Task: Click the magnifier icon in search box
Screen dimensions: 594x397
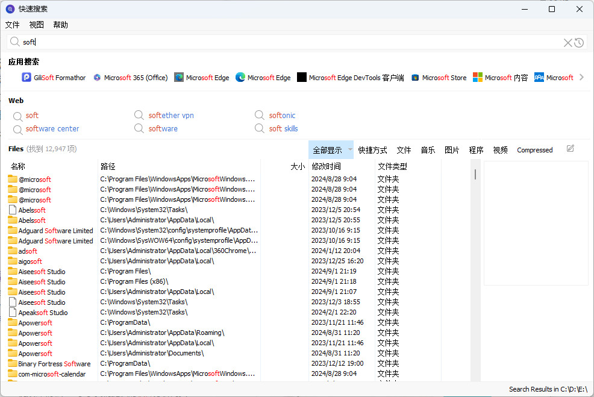Action: point(15,42)
